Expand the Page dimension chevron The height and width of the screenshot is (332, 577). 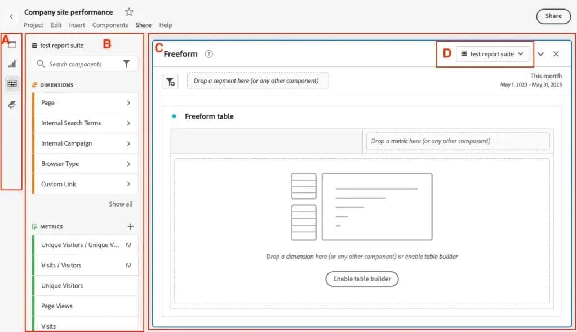coord(128,103)
